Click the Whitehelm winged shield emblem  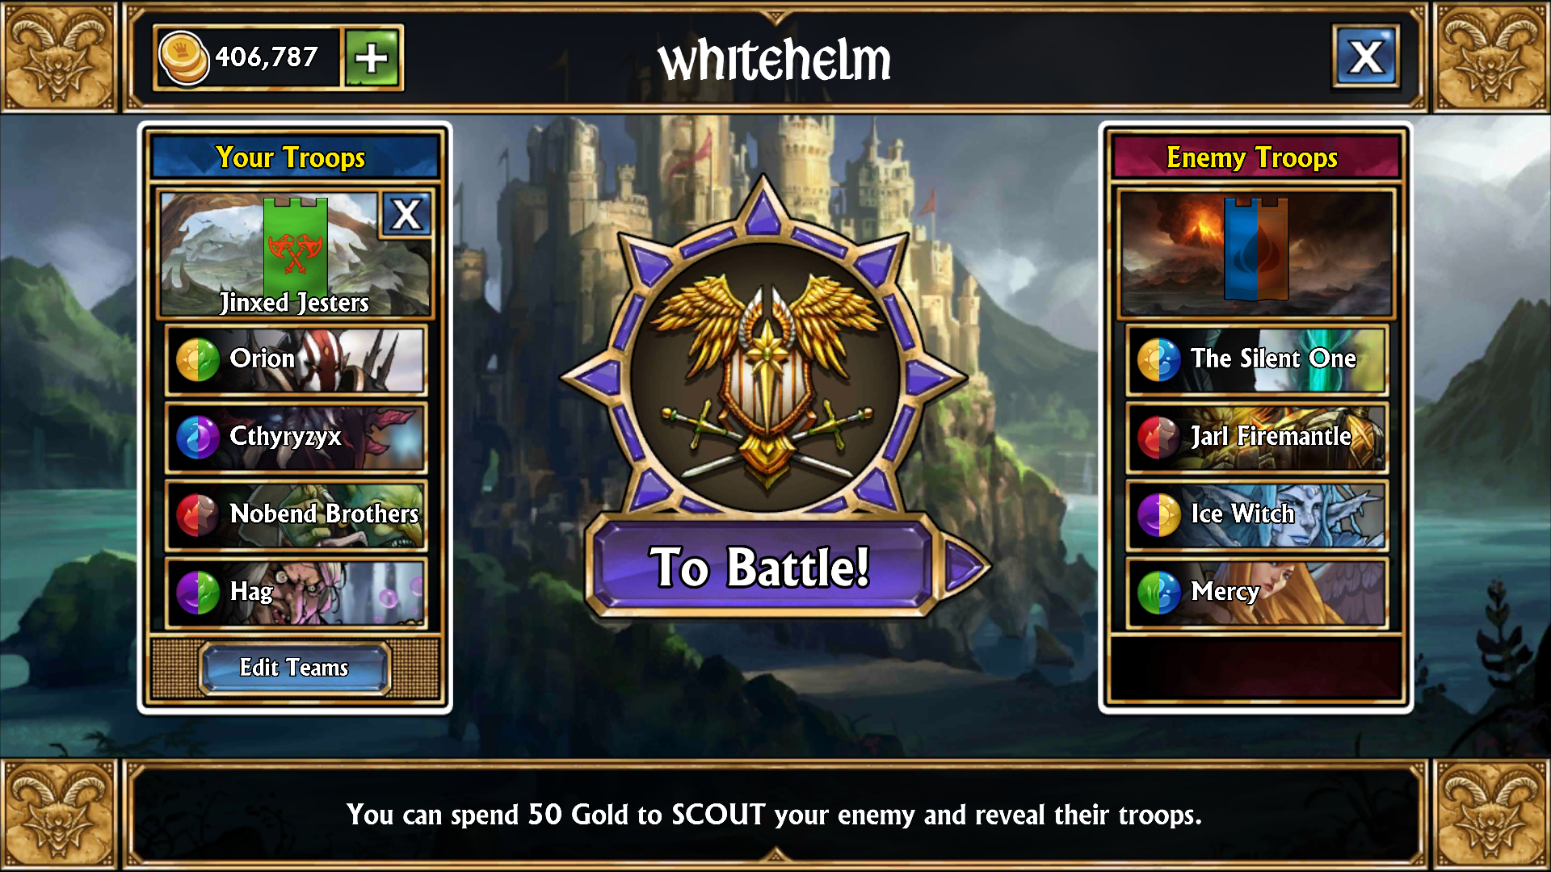pyautogui.click(x=765, y=378)
